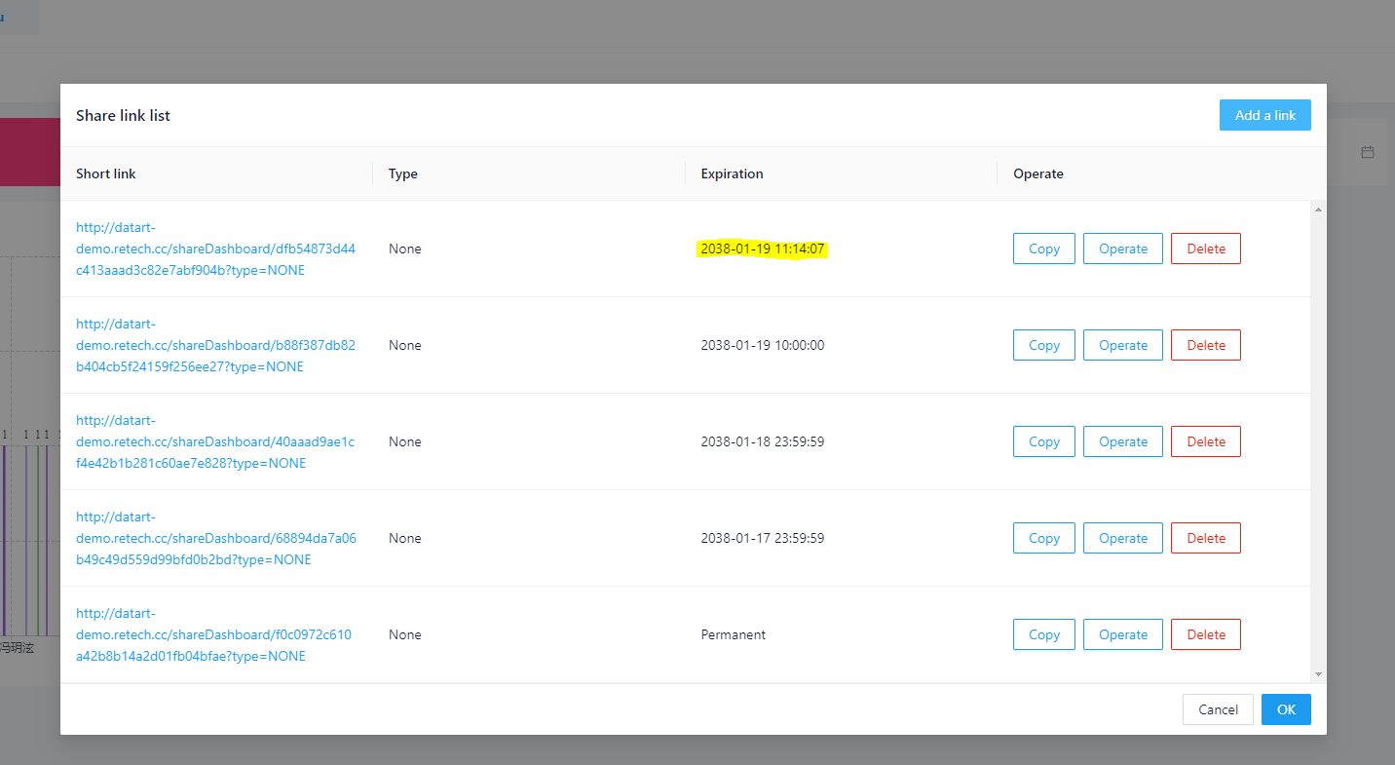
Task: Click the calendar icon behind the dialog
Action: click(1367, 152)
